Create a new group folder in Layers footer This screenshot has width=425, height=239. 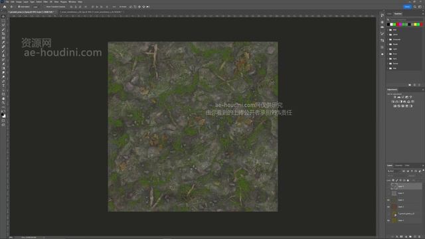[x=410, y=236]
